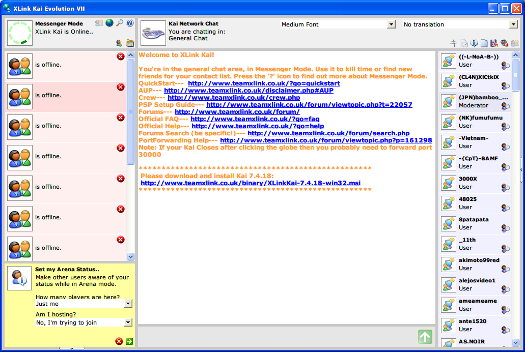
Task: Open the 'Just me' players dropdown
Action: (x=128, y=304)
